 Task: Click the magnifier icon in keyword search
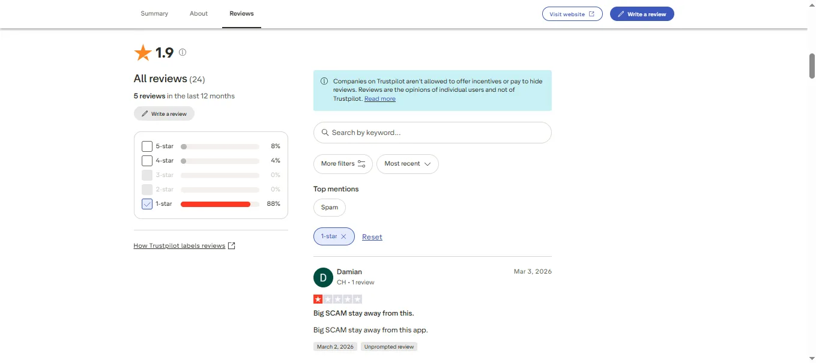(x=325, y=133)
